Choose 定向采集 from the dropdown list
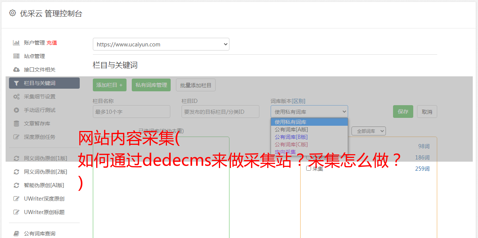 pos(309,152)
